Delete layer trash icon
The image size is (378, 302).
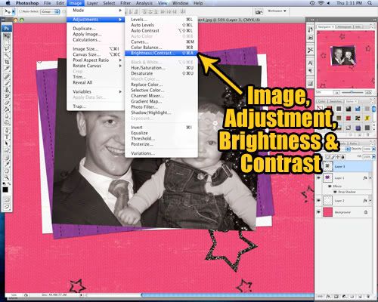(368, 297)
